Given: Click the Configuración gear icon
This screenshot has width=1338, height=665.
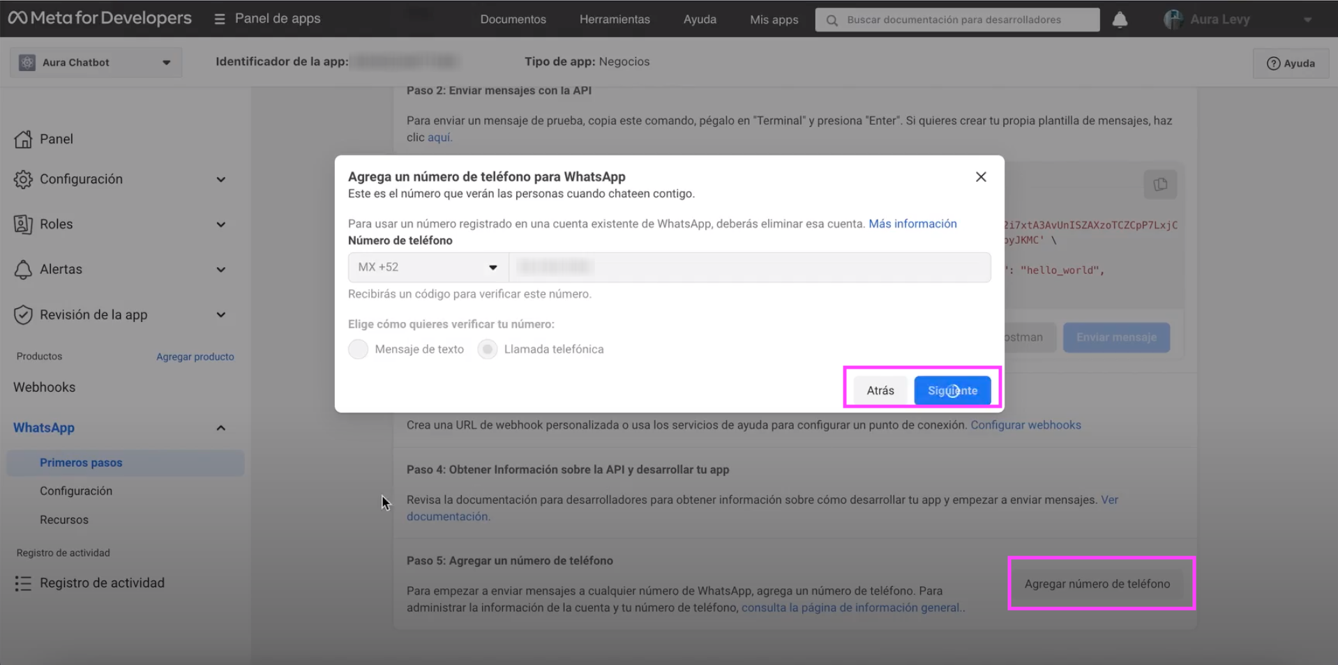Looking at the screenshot, I should pos(23,179).
